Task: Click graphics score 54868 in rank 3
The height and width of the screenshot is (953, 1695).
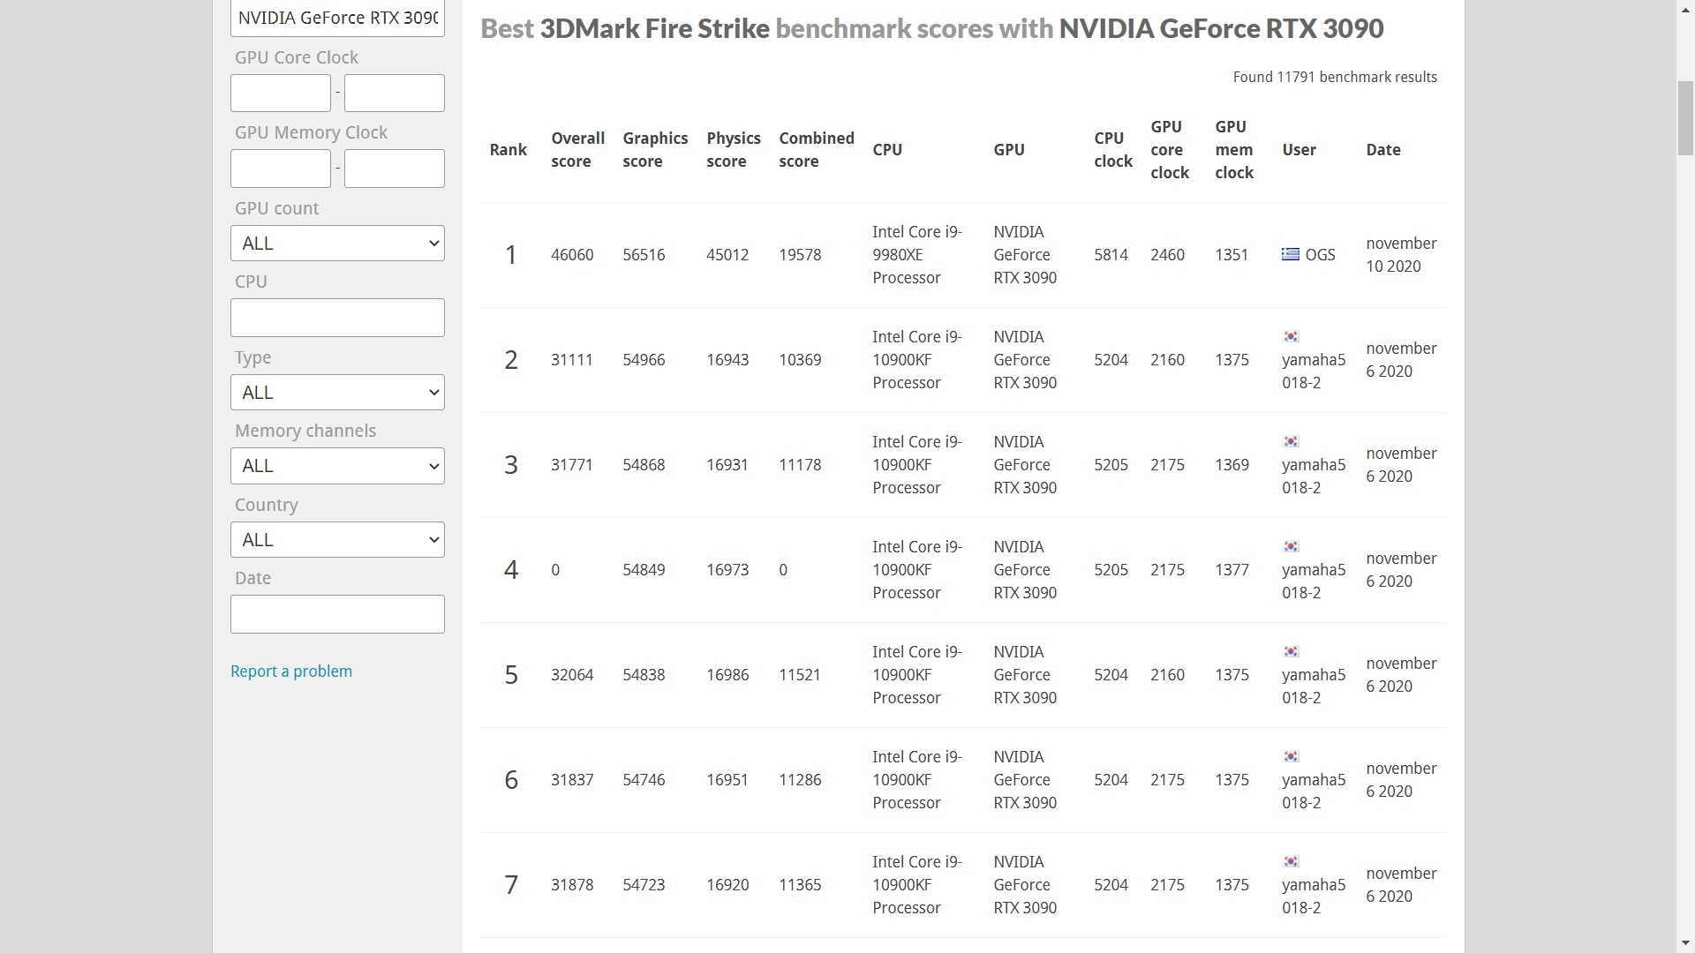Action: click(644, 465)
